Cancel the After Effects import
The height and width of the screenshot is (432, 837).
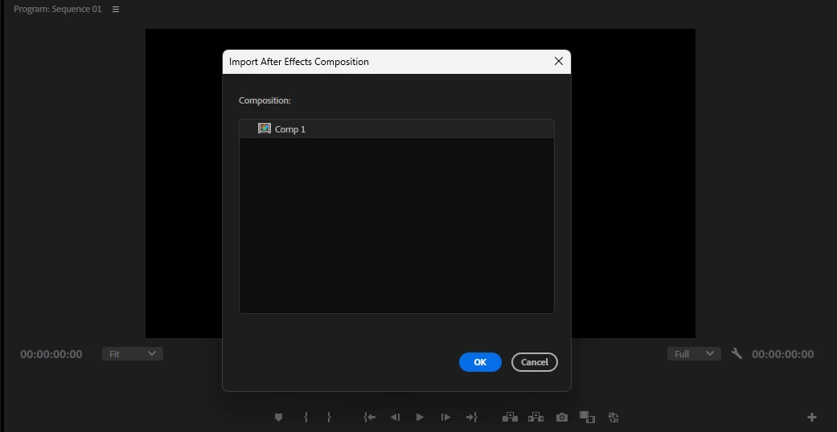click(535, 362)
